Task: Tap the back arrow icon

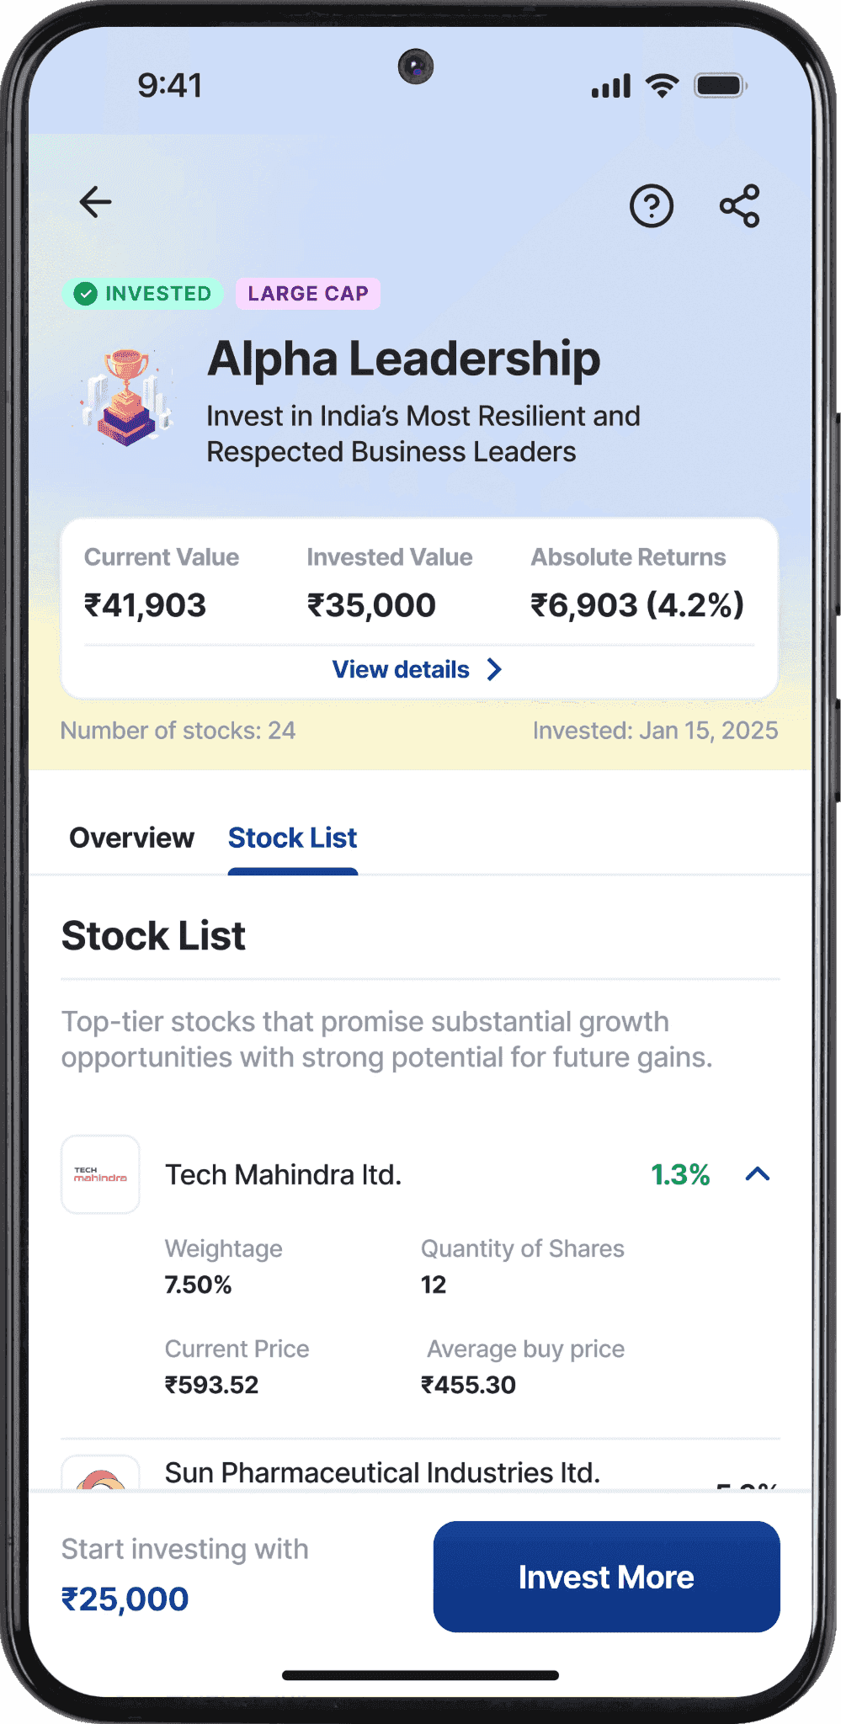Action: click(96, 202)
